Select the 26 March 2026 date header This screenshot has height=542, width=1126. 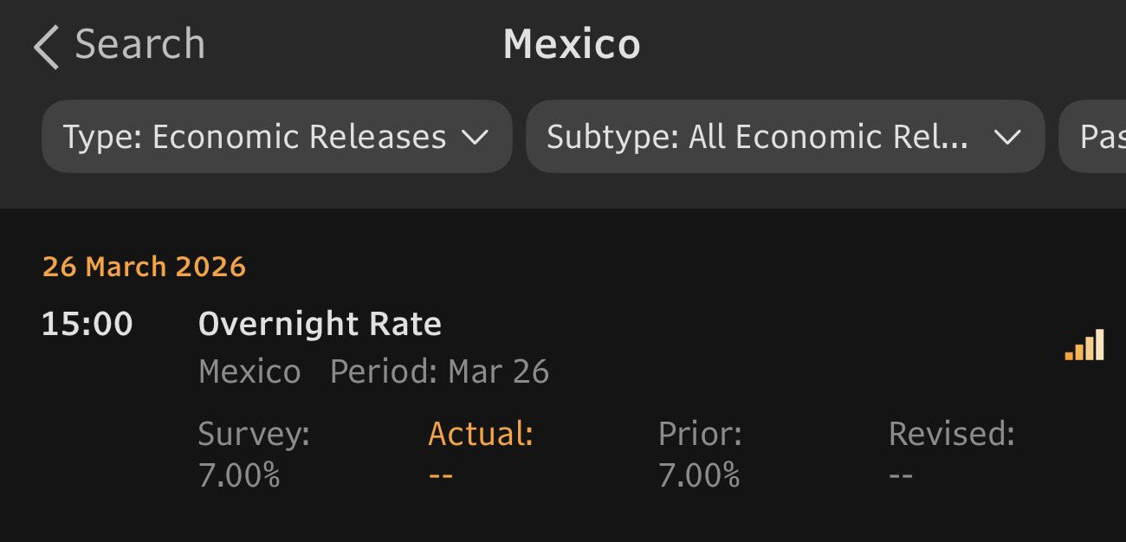(144, 267)
